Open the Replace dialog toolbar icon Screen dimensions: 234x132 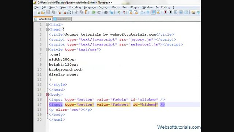coord(111,12)
